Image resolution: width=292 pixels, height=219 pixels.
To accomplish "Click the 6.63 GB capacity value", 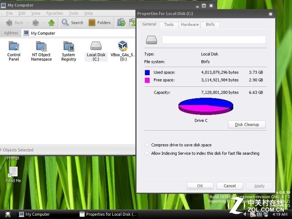I will (x=256, y=92).
